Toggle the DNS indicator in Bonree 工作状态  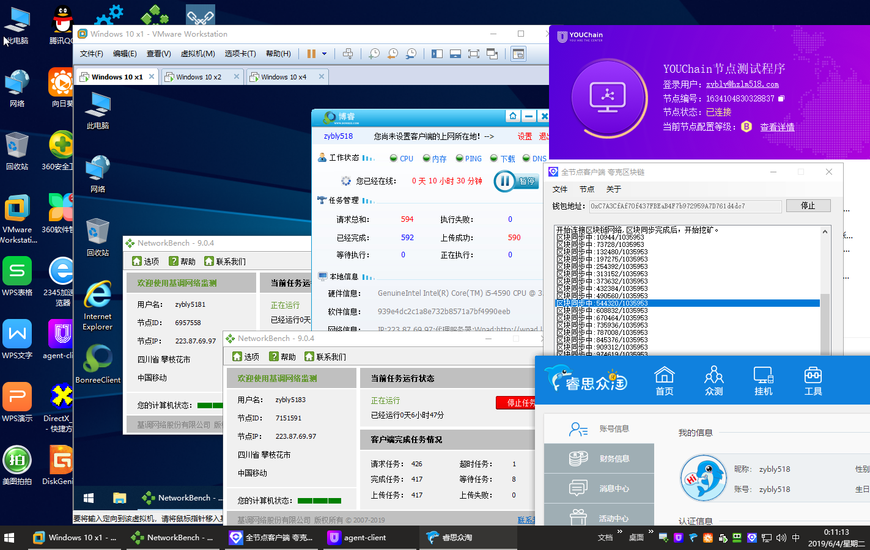coord(535,158)
